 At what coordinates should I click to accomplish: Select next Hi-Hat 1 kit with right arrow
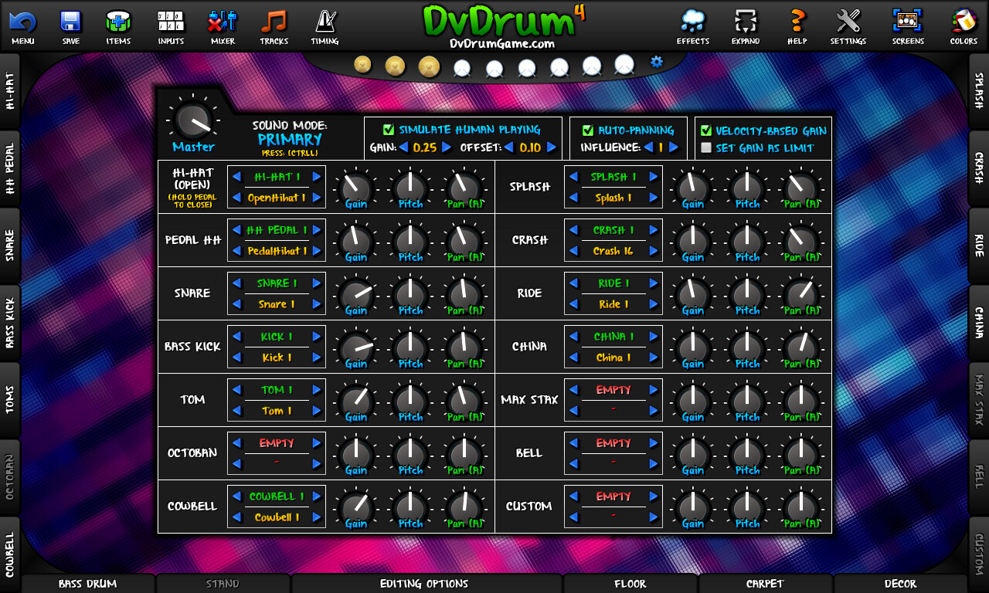coord(317,177)
